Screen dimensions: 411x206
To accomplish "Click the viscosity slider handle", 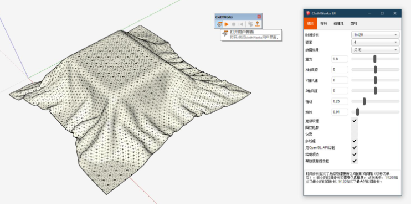I will pos(357,112).
